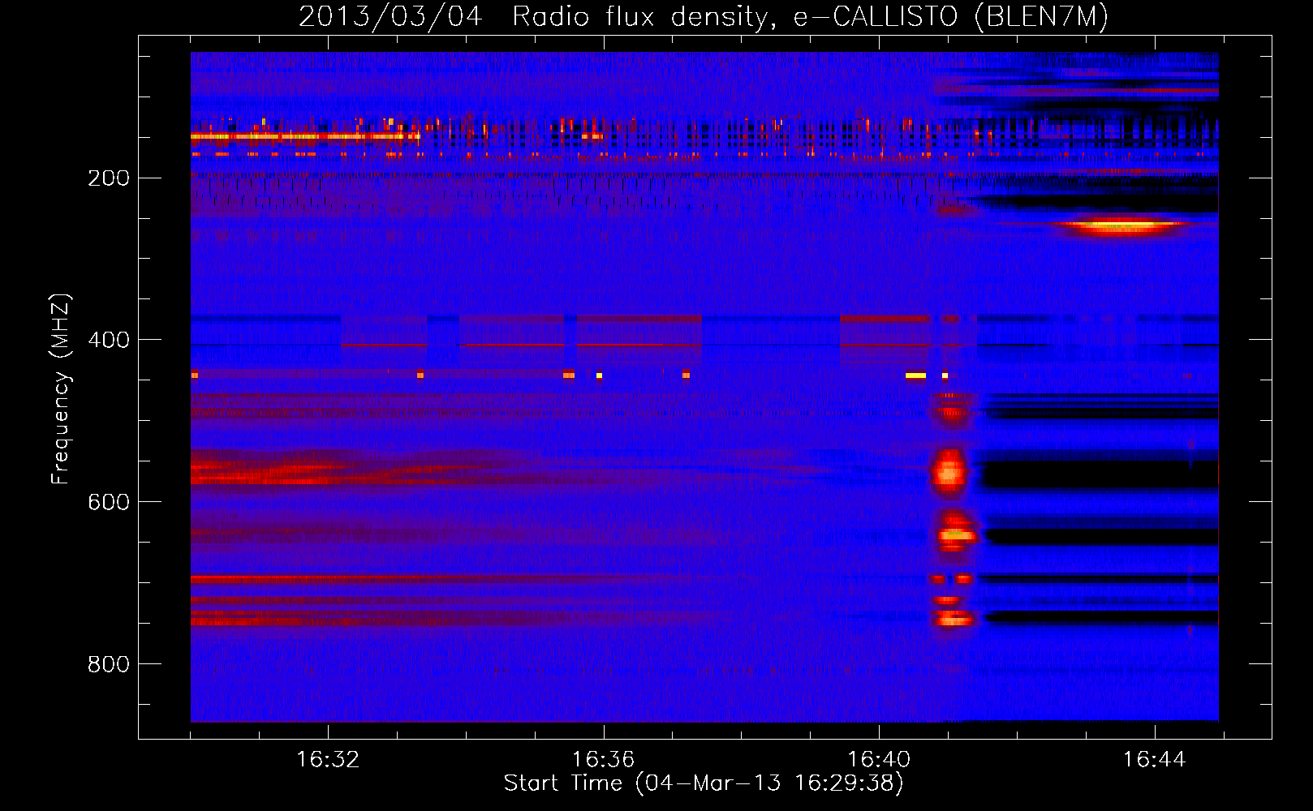The width and height of the screenshot is (1313, 811).
Task: Click the 16:32 time tick label
Action: pos(328,760)
